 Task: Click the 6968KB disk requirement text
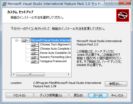pyautogui.click(x=90, y=65)
